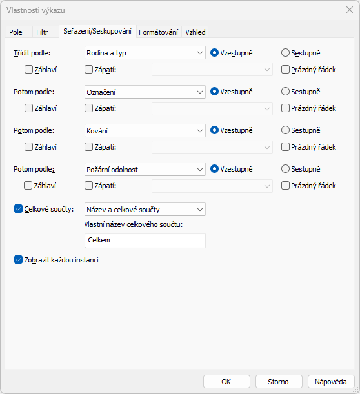
Task: Expand the Rodina a typ sort dropdown
Action: pos(145,53)
